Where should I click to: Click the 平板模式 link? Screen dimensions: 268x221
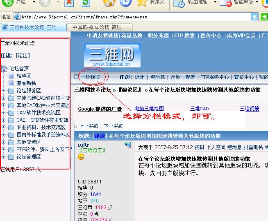tap(91, 77)
